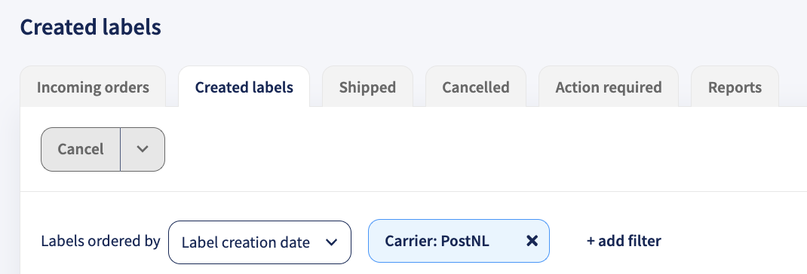Open the Reports tab
The image size is (807, 274).
(x=735, y=87)
